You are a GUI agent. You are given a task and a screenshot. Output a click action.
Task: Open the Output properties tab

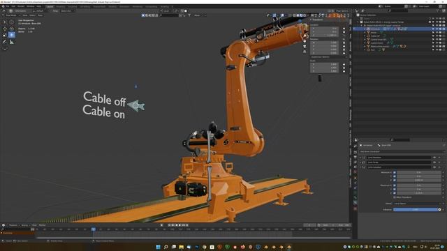point(356,157)
